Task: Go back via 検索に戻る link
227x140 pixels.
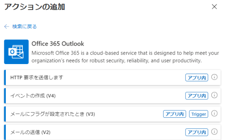Action: pyautogui.click(x=24, y=26)
